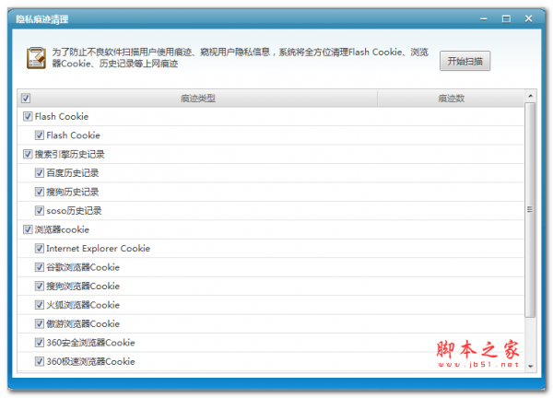
Task: Close the 隐私痕迹清理 window
Action: point(528,18)
